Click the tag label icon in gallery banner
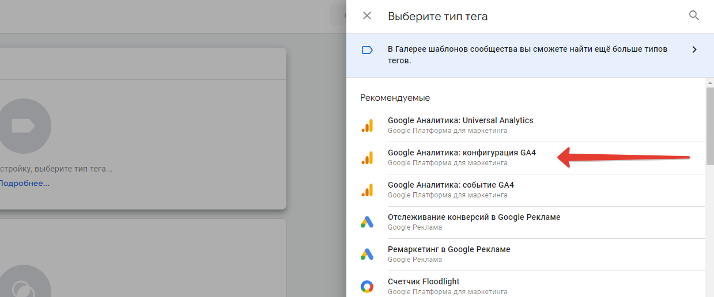Screen dimensions: 714x297 tap(367, 50)
